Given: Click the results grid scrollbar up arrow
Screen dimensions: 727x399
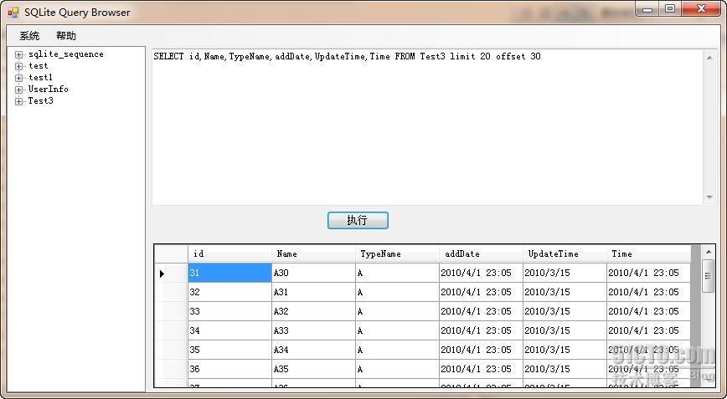Looking at the screenshot, I should (x=709, y=253).
